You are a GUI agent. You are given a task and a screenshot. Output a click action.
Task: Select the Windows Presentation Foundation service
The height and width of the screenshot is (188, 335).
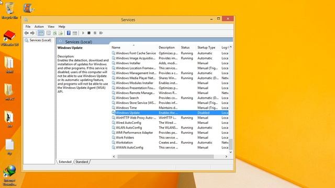(x=170, y=88)
